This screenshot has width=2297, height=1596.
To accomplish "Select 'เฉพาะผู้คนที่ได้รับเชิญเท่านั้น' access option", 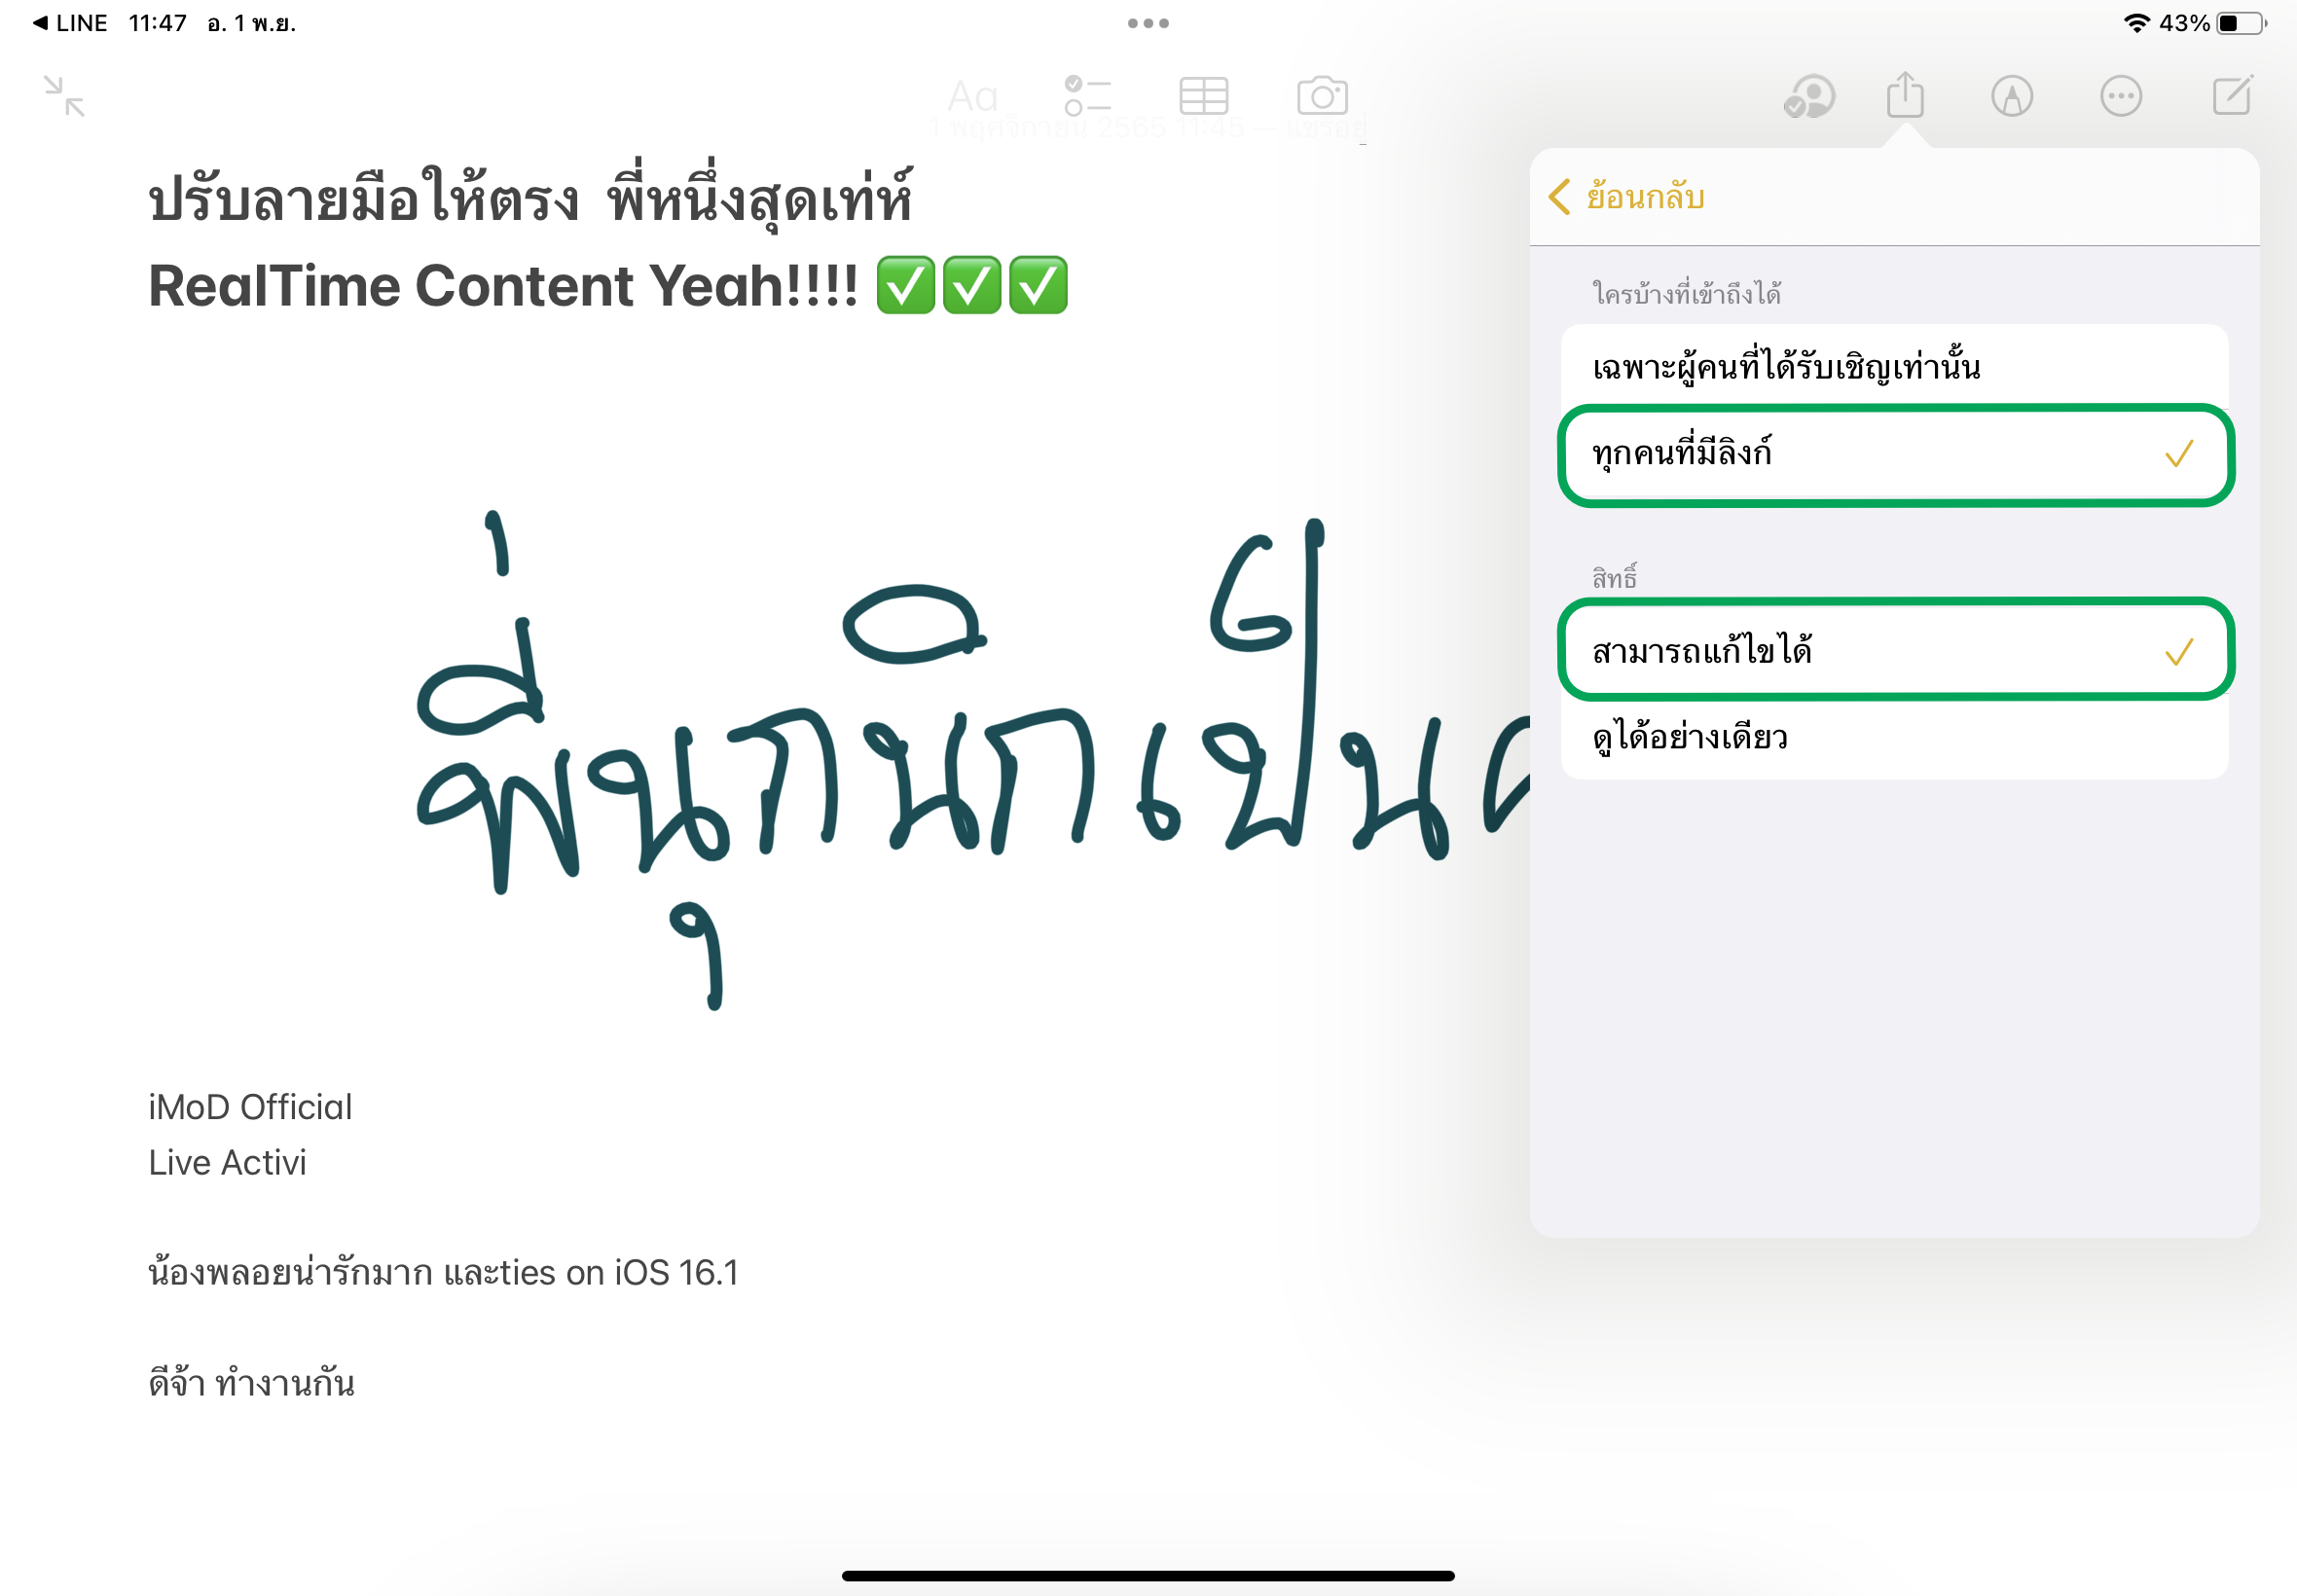I will (1894, 367).
